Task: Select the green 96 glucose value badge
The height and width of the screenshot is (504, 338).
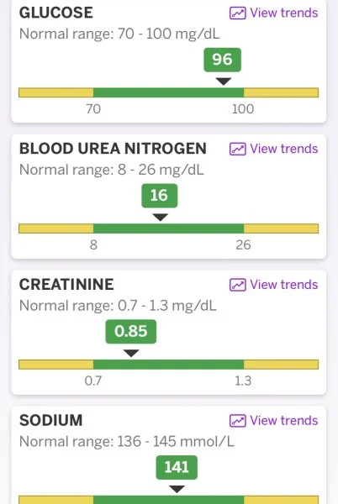Action: tap(222, 60)
